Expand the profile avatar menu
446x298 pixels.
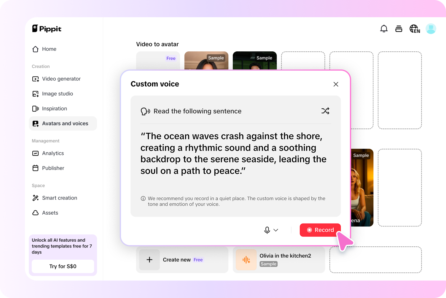coord(431,28)
